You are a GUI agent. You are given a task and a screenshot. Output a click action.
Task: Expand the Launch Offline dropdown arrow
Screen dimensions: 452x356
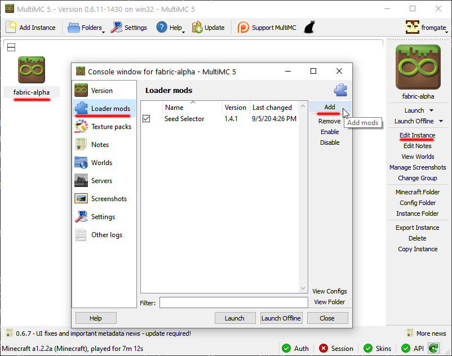[441, 121]
